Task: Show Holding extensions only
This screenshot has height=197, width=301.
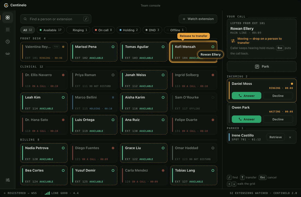Action: [129, 30]
